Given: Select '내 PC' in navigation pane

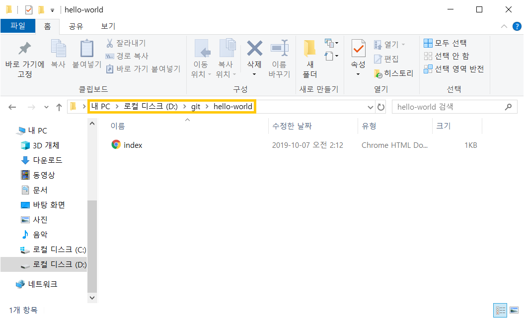Looking at the screenshot, I should pyautogui.click(x=32, y=130).
